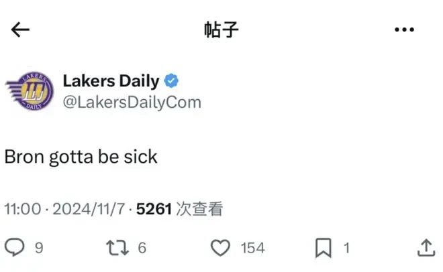Click the blue verified badge
Viewport: 443px width, 272px height.
tap(171, 81)
